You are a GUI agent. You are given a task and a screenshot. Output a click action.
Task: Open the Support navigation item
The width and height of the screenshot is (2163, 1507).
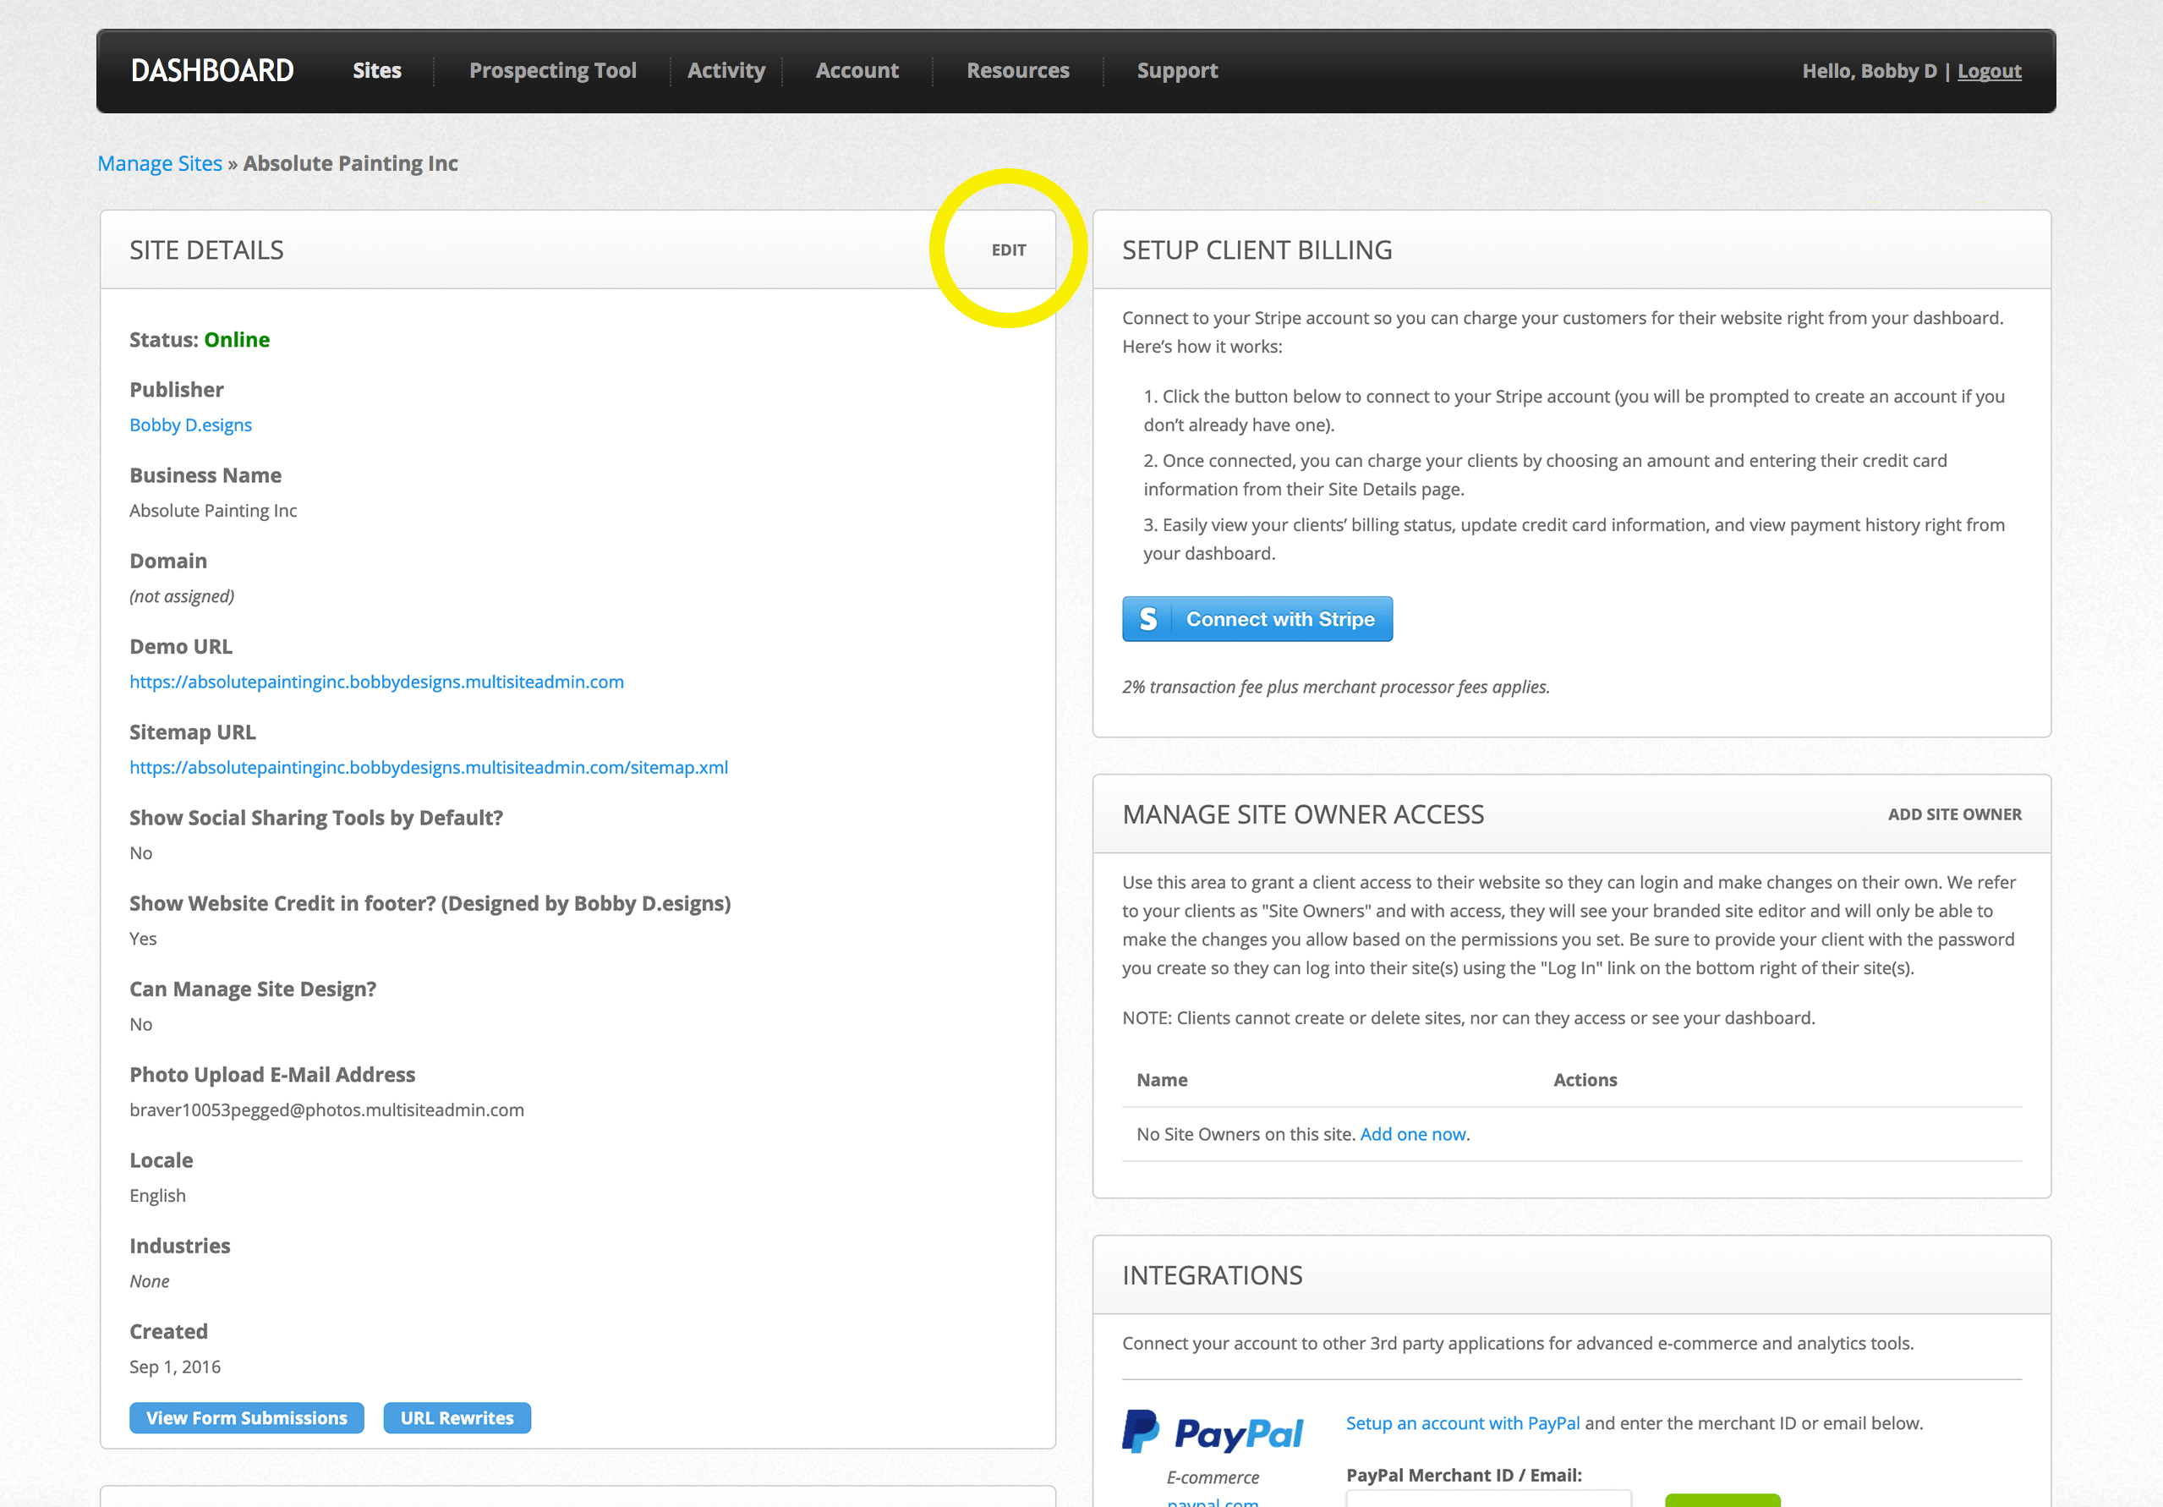coord(1177,71)
